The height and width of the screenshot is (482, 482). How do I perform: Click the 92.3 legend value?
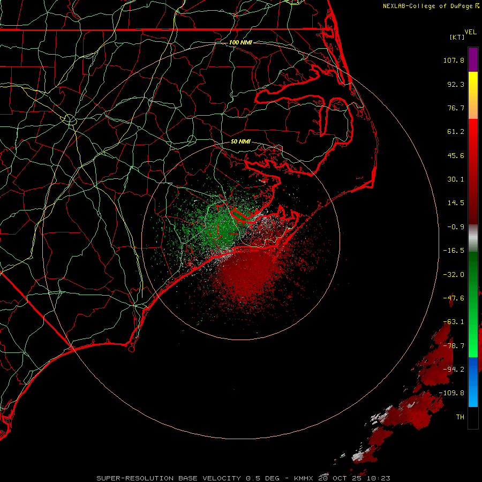coord(456,84)
